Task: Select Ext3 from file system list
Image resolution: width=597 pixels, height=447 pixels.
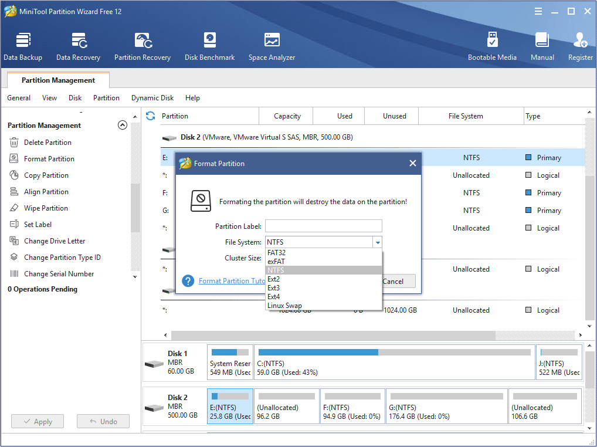Action: point(324,288)
